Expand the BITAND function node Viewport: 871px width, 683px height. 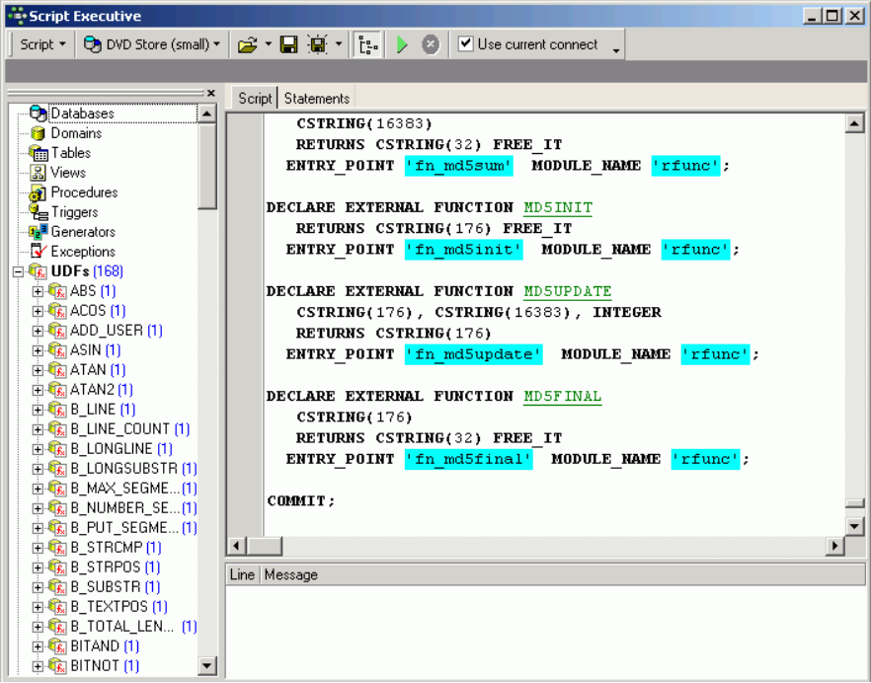(x=39, y=646)
